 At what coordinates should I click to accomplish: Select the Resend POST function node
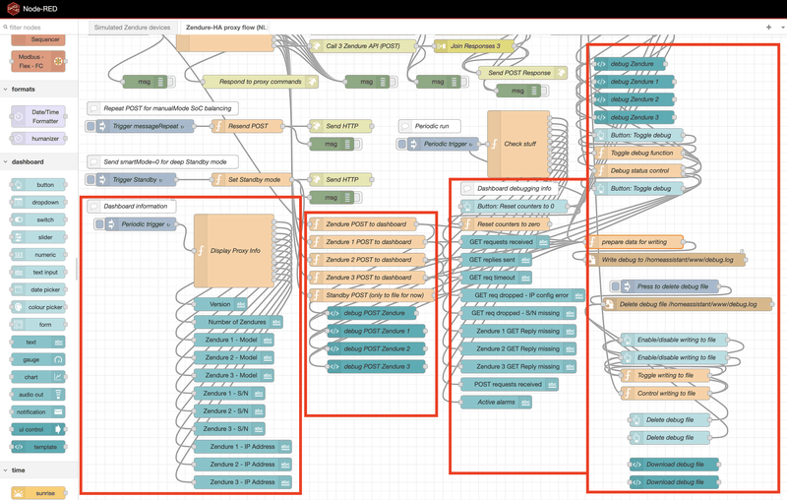pyautogui.click(x=247, y=127)
